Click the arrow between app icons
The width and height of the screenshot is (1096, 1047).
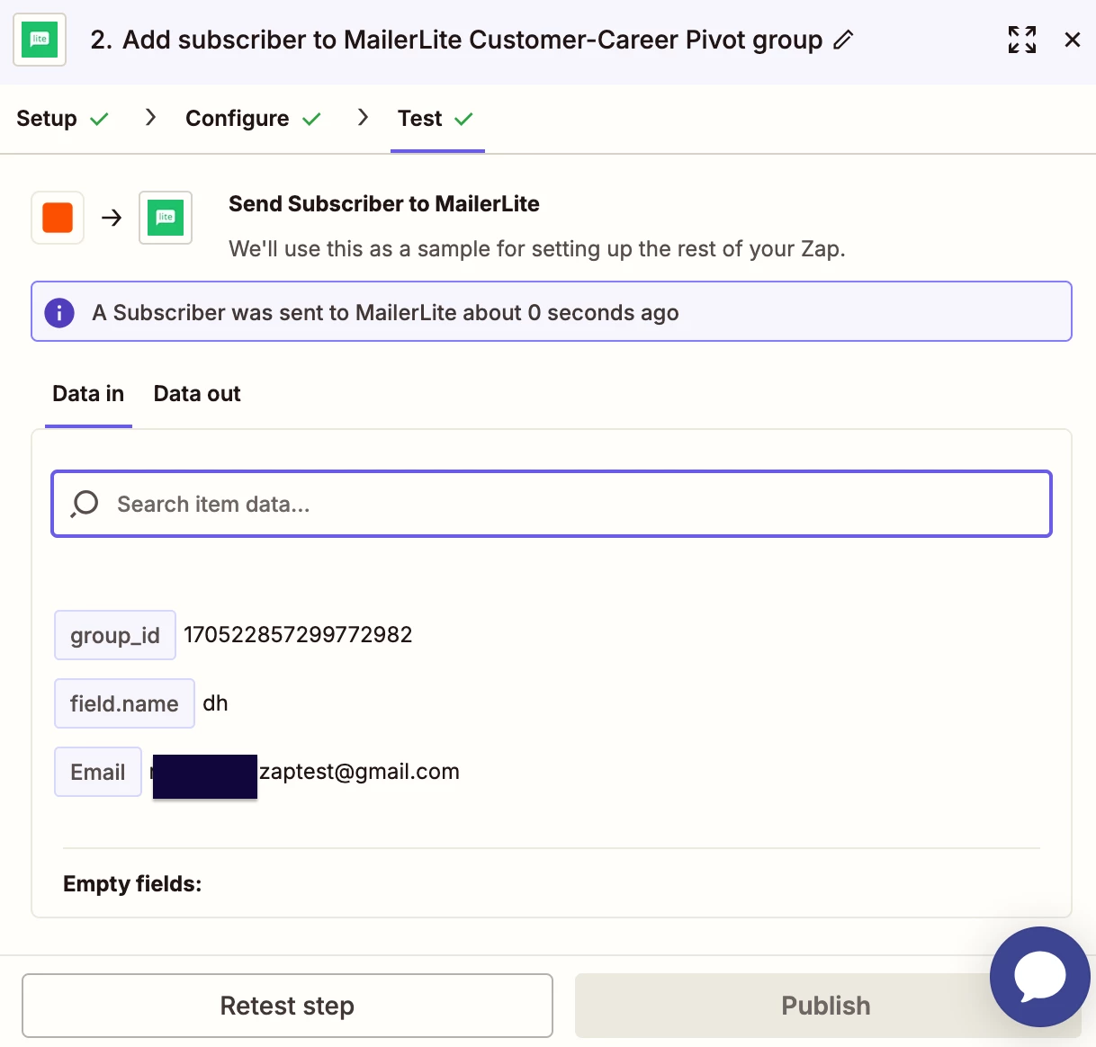click(112, 218)
